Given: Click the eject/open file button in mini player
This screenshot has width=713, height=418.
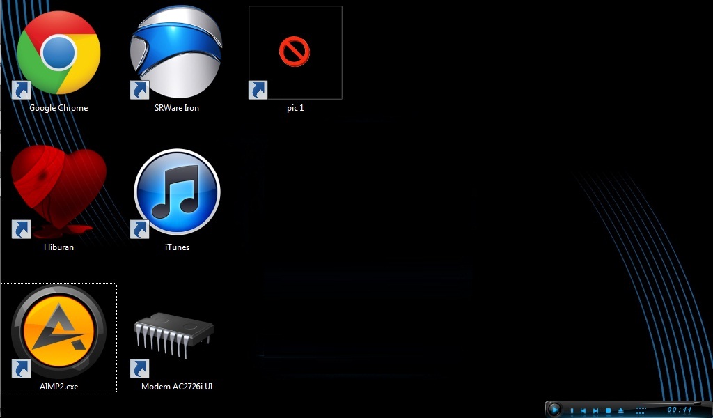Looking at the screenshot, I should click(x=621, y=411).
